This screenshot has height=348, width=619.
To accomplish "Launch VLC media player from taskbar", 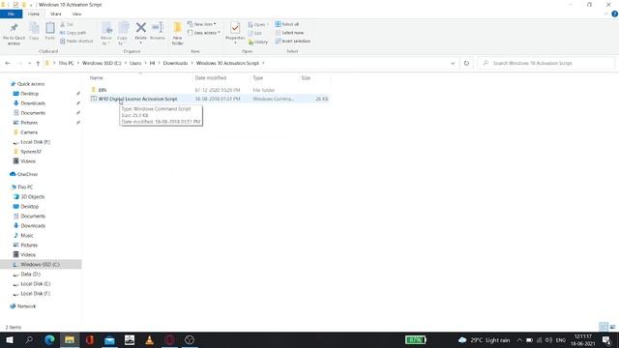I will [x=150, y=339].
